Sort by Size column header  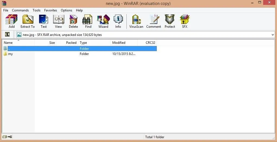pos(45,43)
